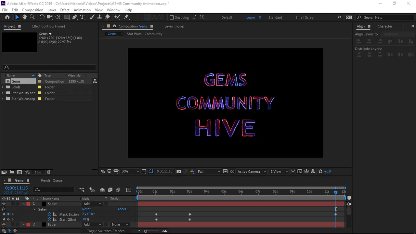Image resolution: width=416 pixels, height=234 pixels.
Task: Select the Puppet Pin tool
Action: 126,17
